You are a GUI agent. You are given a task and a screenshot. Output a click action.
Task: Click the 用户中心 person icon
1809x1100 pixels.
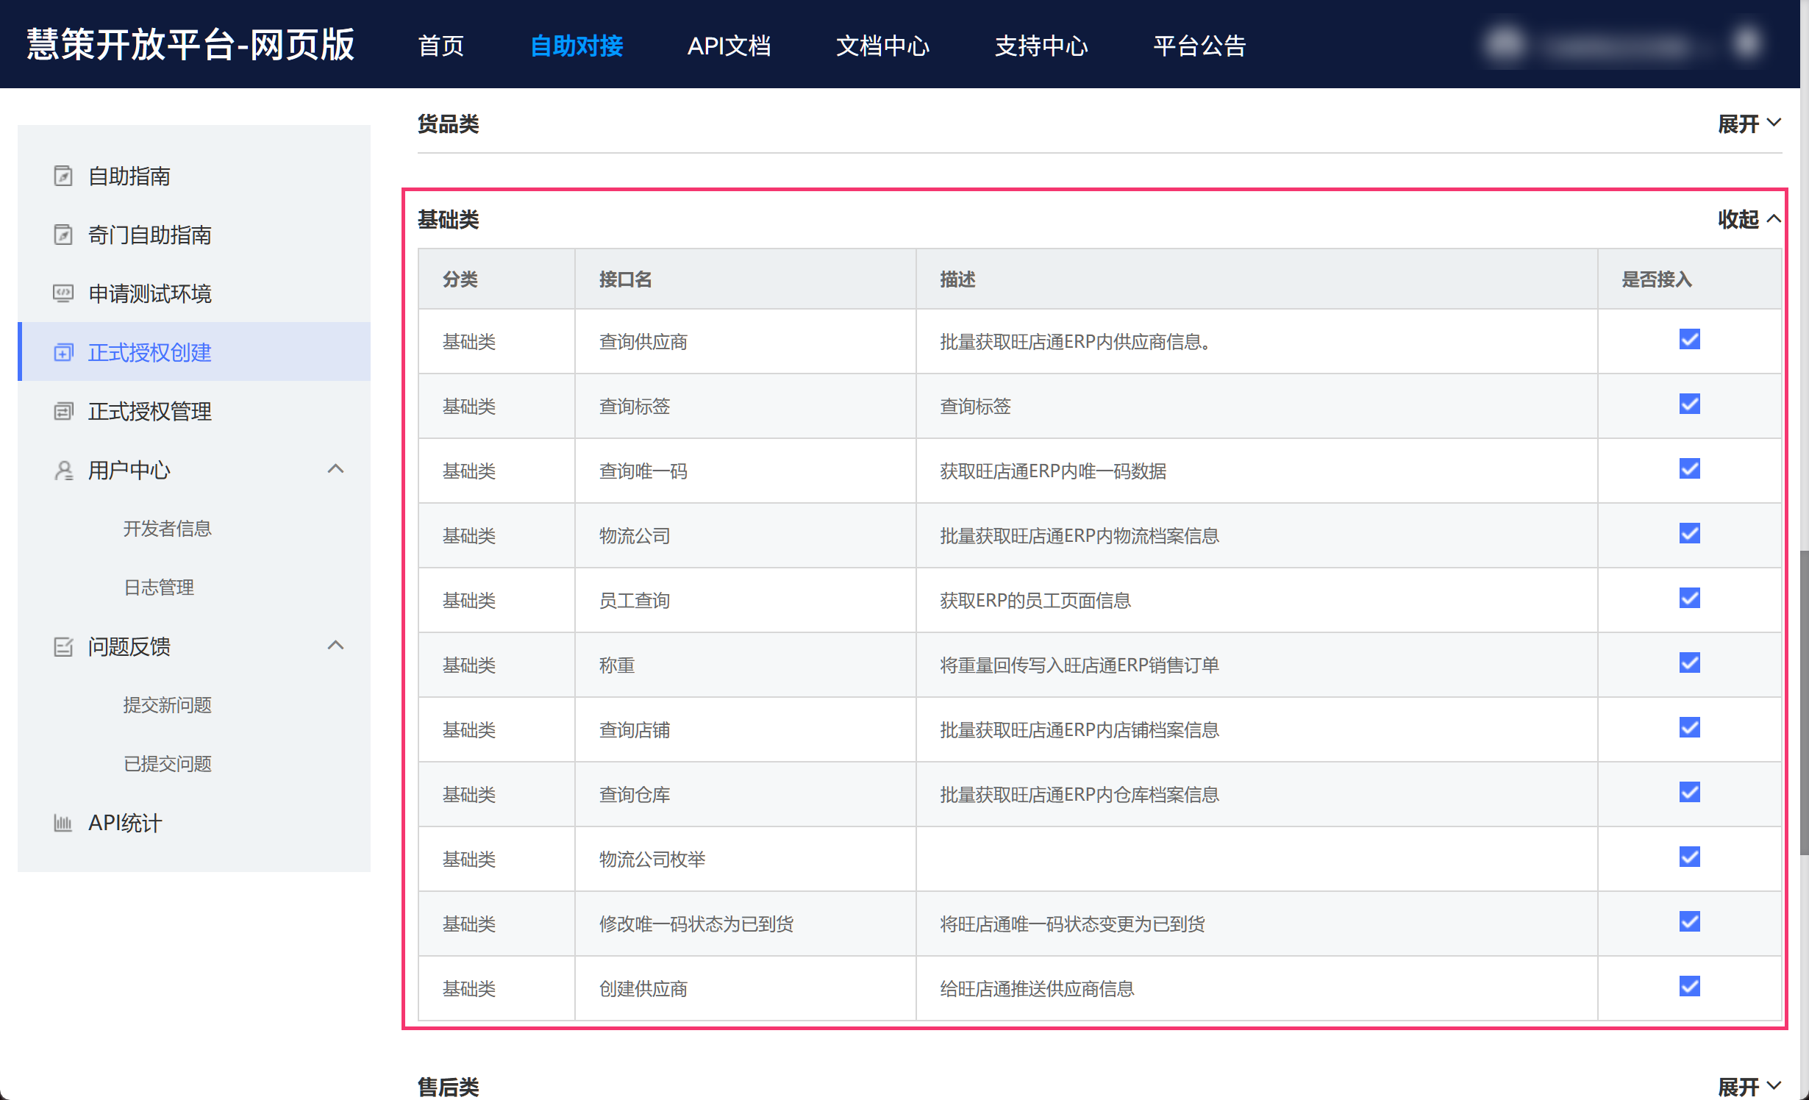click(63, 470)
